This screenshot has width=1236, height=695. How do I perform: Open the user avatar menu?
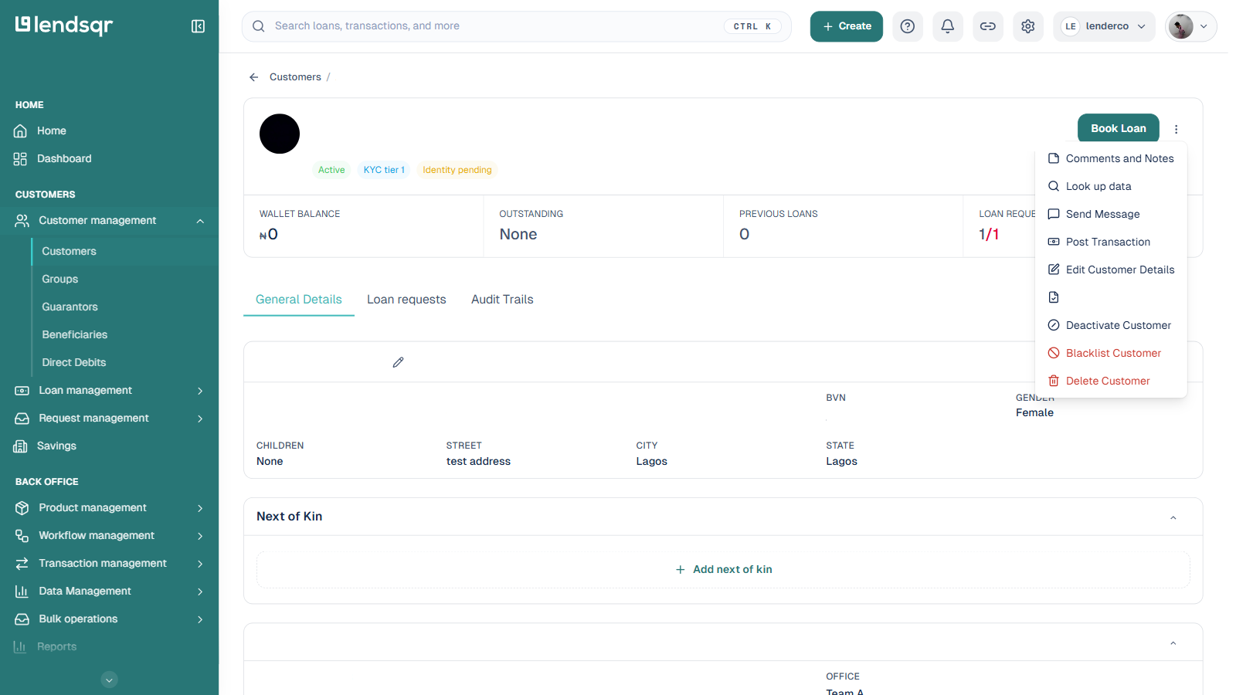tap(1190, 26)
